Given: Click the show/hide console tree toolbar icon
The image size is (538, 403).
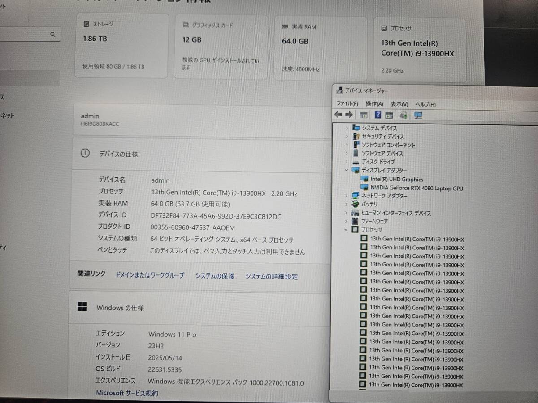Looking at the screenshot, I should pyautogui.click(x=363, y=116).
